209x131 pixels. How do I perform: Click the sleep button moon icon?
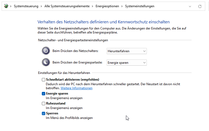46,62
